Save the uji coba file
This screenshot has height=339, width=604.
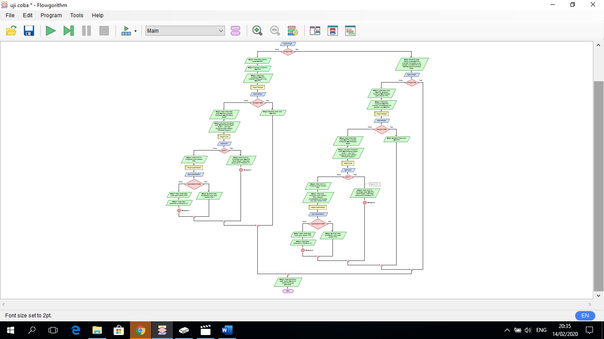tap(29, 30)
